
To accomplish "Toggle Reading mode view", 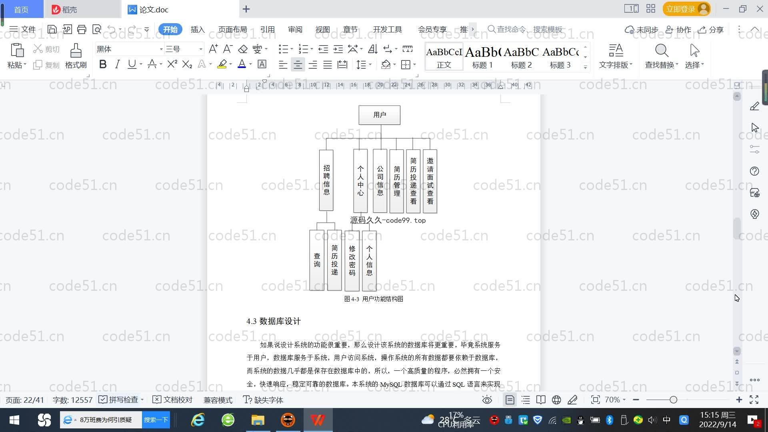I will [541, 400].
